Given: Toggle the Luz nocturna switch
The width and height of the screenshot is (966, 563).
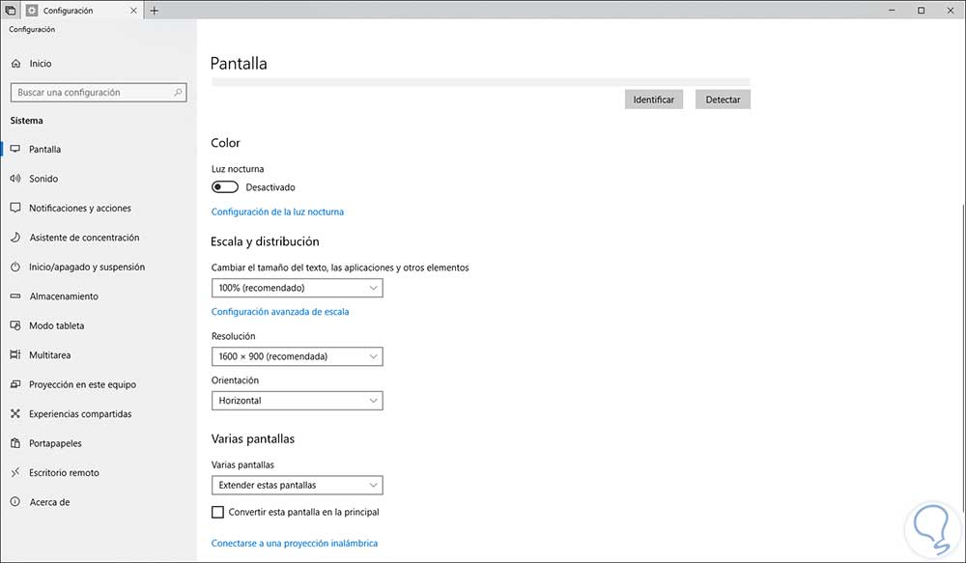Looking at the screenshot, I should tap(225, 187).
